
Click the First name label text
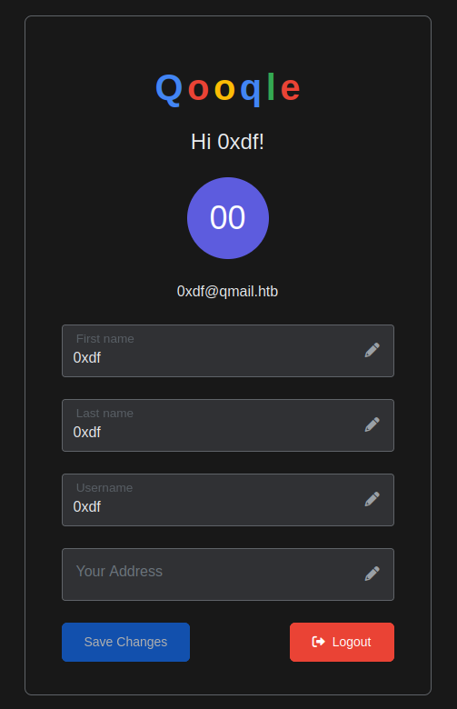click(104, 339)
